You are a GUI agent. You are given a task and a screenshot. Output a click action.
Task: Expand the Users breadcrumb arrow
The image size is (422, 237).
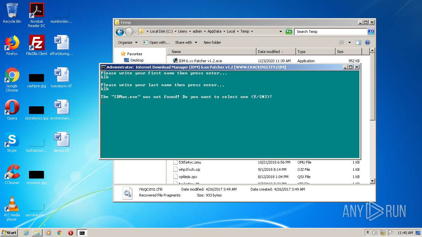click(190, 32)
